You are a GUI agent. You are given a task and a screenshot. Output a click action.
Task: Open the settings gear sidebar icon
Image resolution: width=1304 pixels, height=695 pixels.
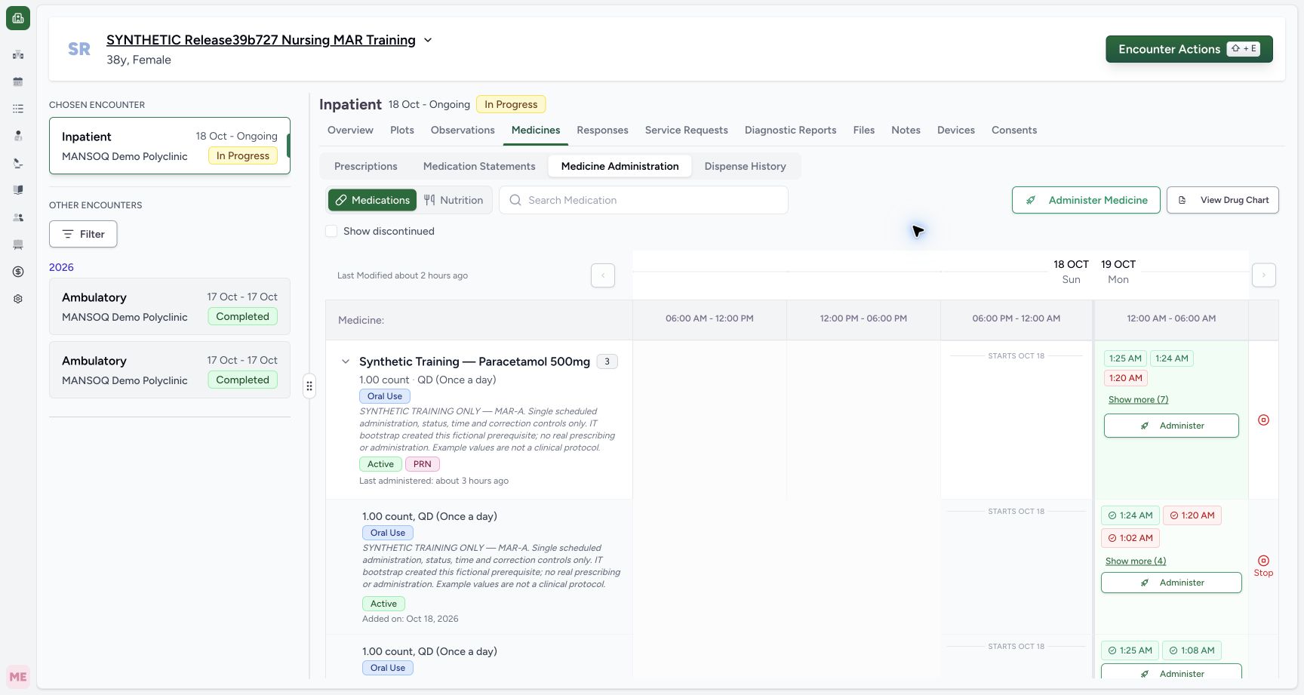click(x=18, y=299)
